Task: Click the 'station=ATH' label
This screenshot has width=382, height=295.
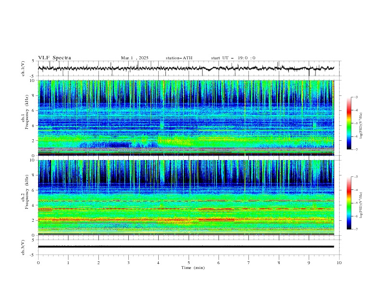Action: click(x=179, y=58)
